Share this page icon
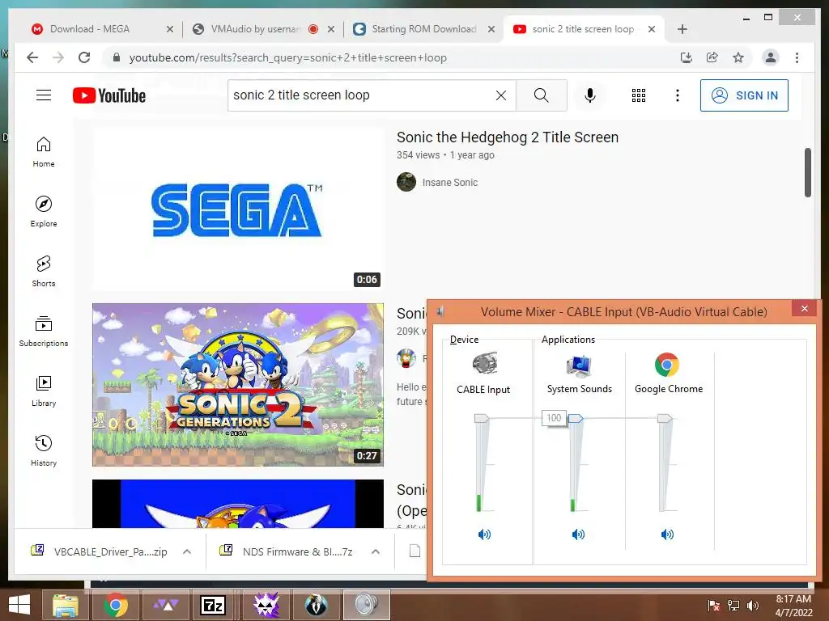Viewport: 829px width, 621px height. pyautogui.click(x=712, y=57)
